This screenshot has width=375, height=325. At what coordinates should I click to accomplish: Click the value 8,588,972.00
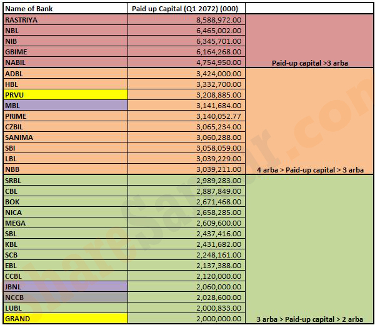[219, 20]
